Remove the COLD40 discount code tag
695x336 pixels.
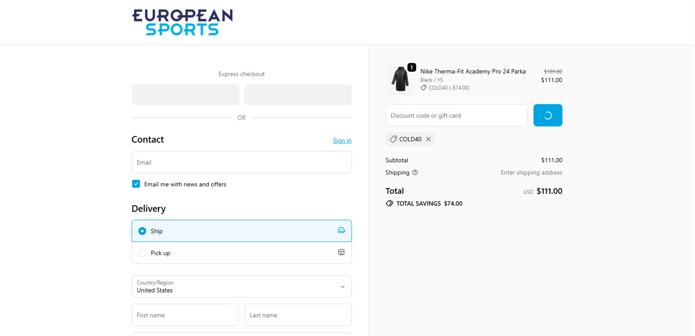tap(429, 139)
